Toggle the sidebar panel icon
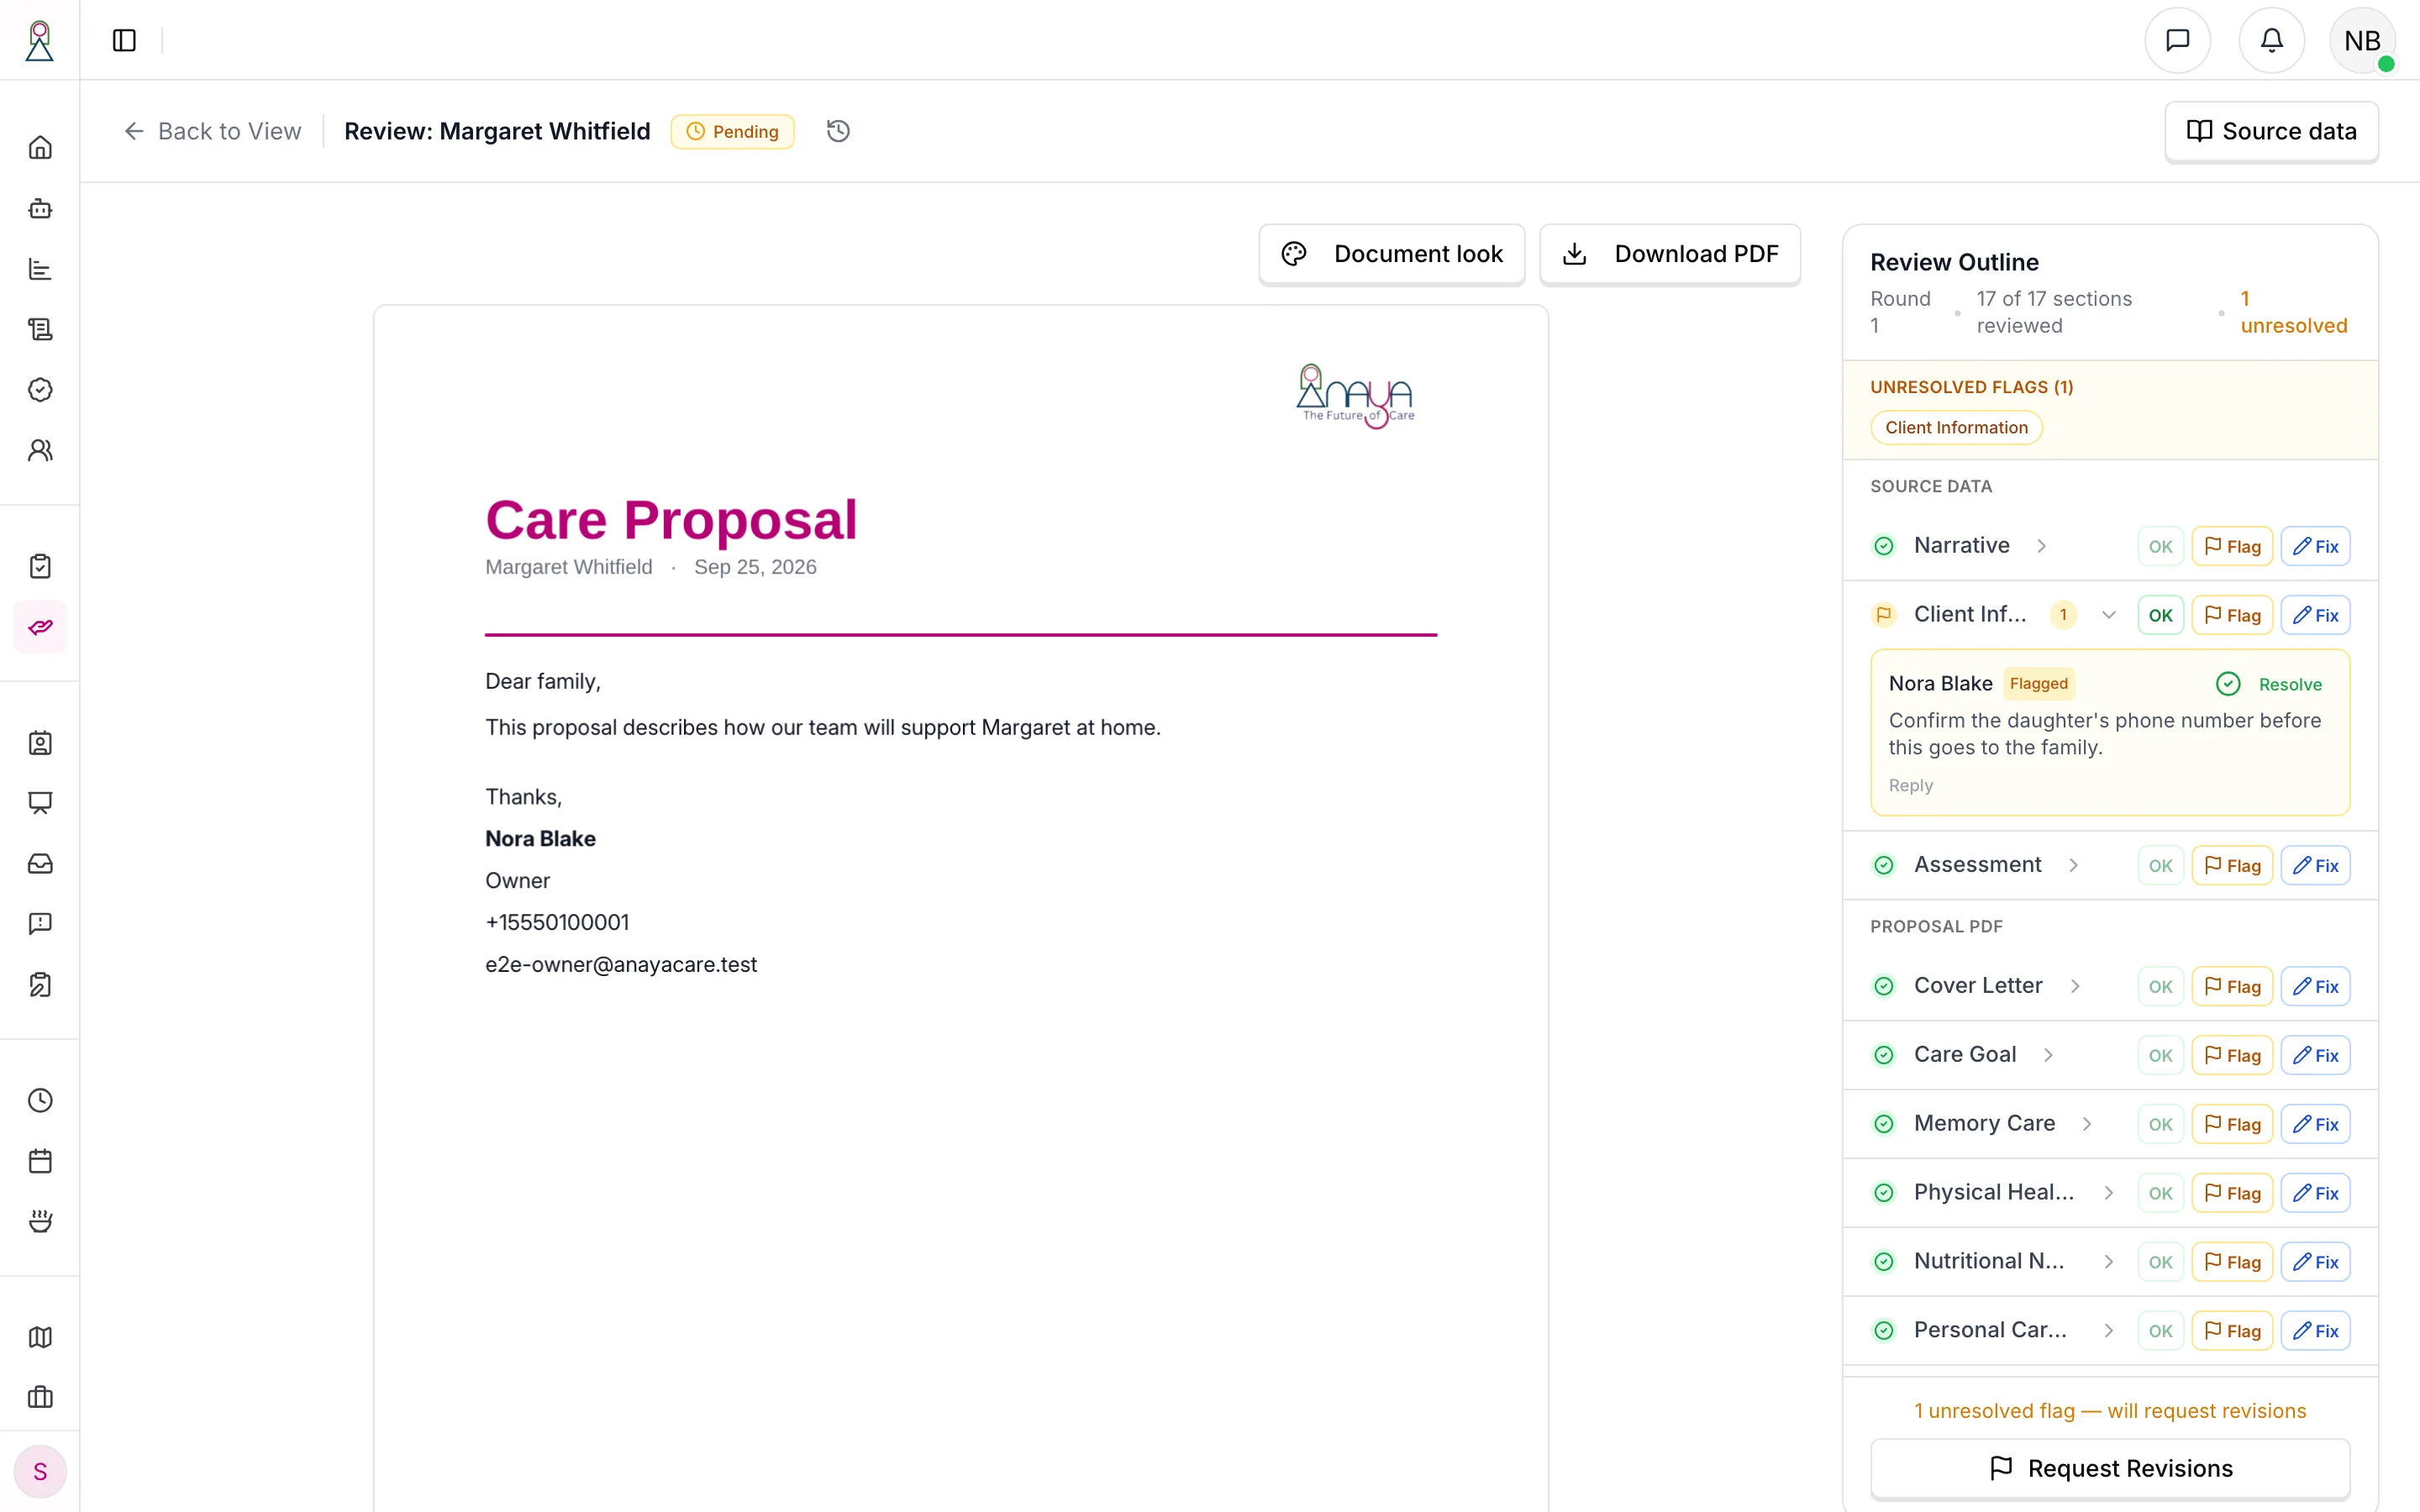 124,40
